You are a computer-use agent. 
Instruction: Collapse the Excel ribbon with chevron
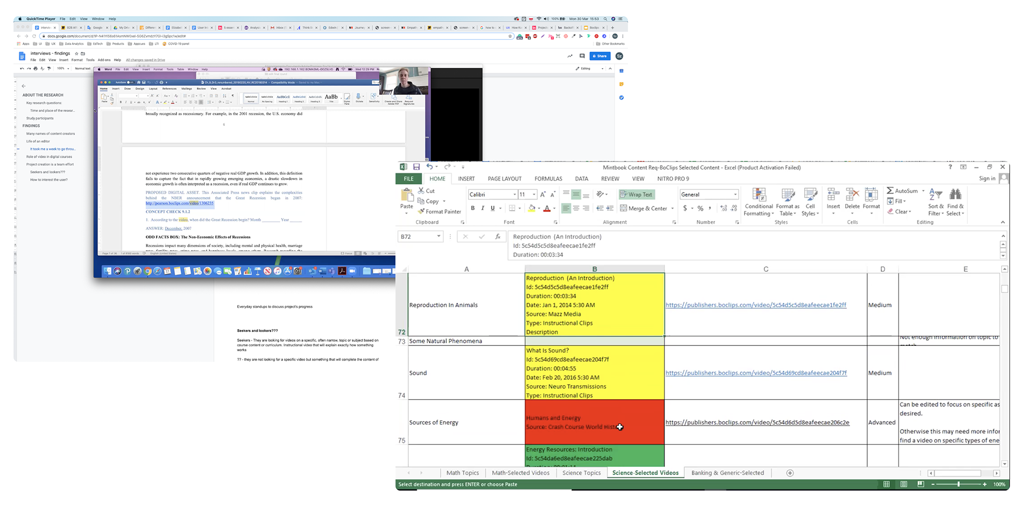(1002, 222)
